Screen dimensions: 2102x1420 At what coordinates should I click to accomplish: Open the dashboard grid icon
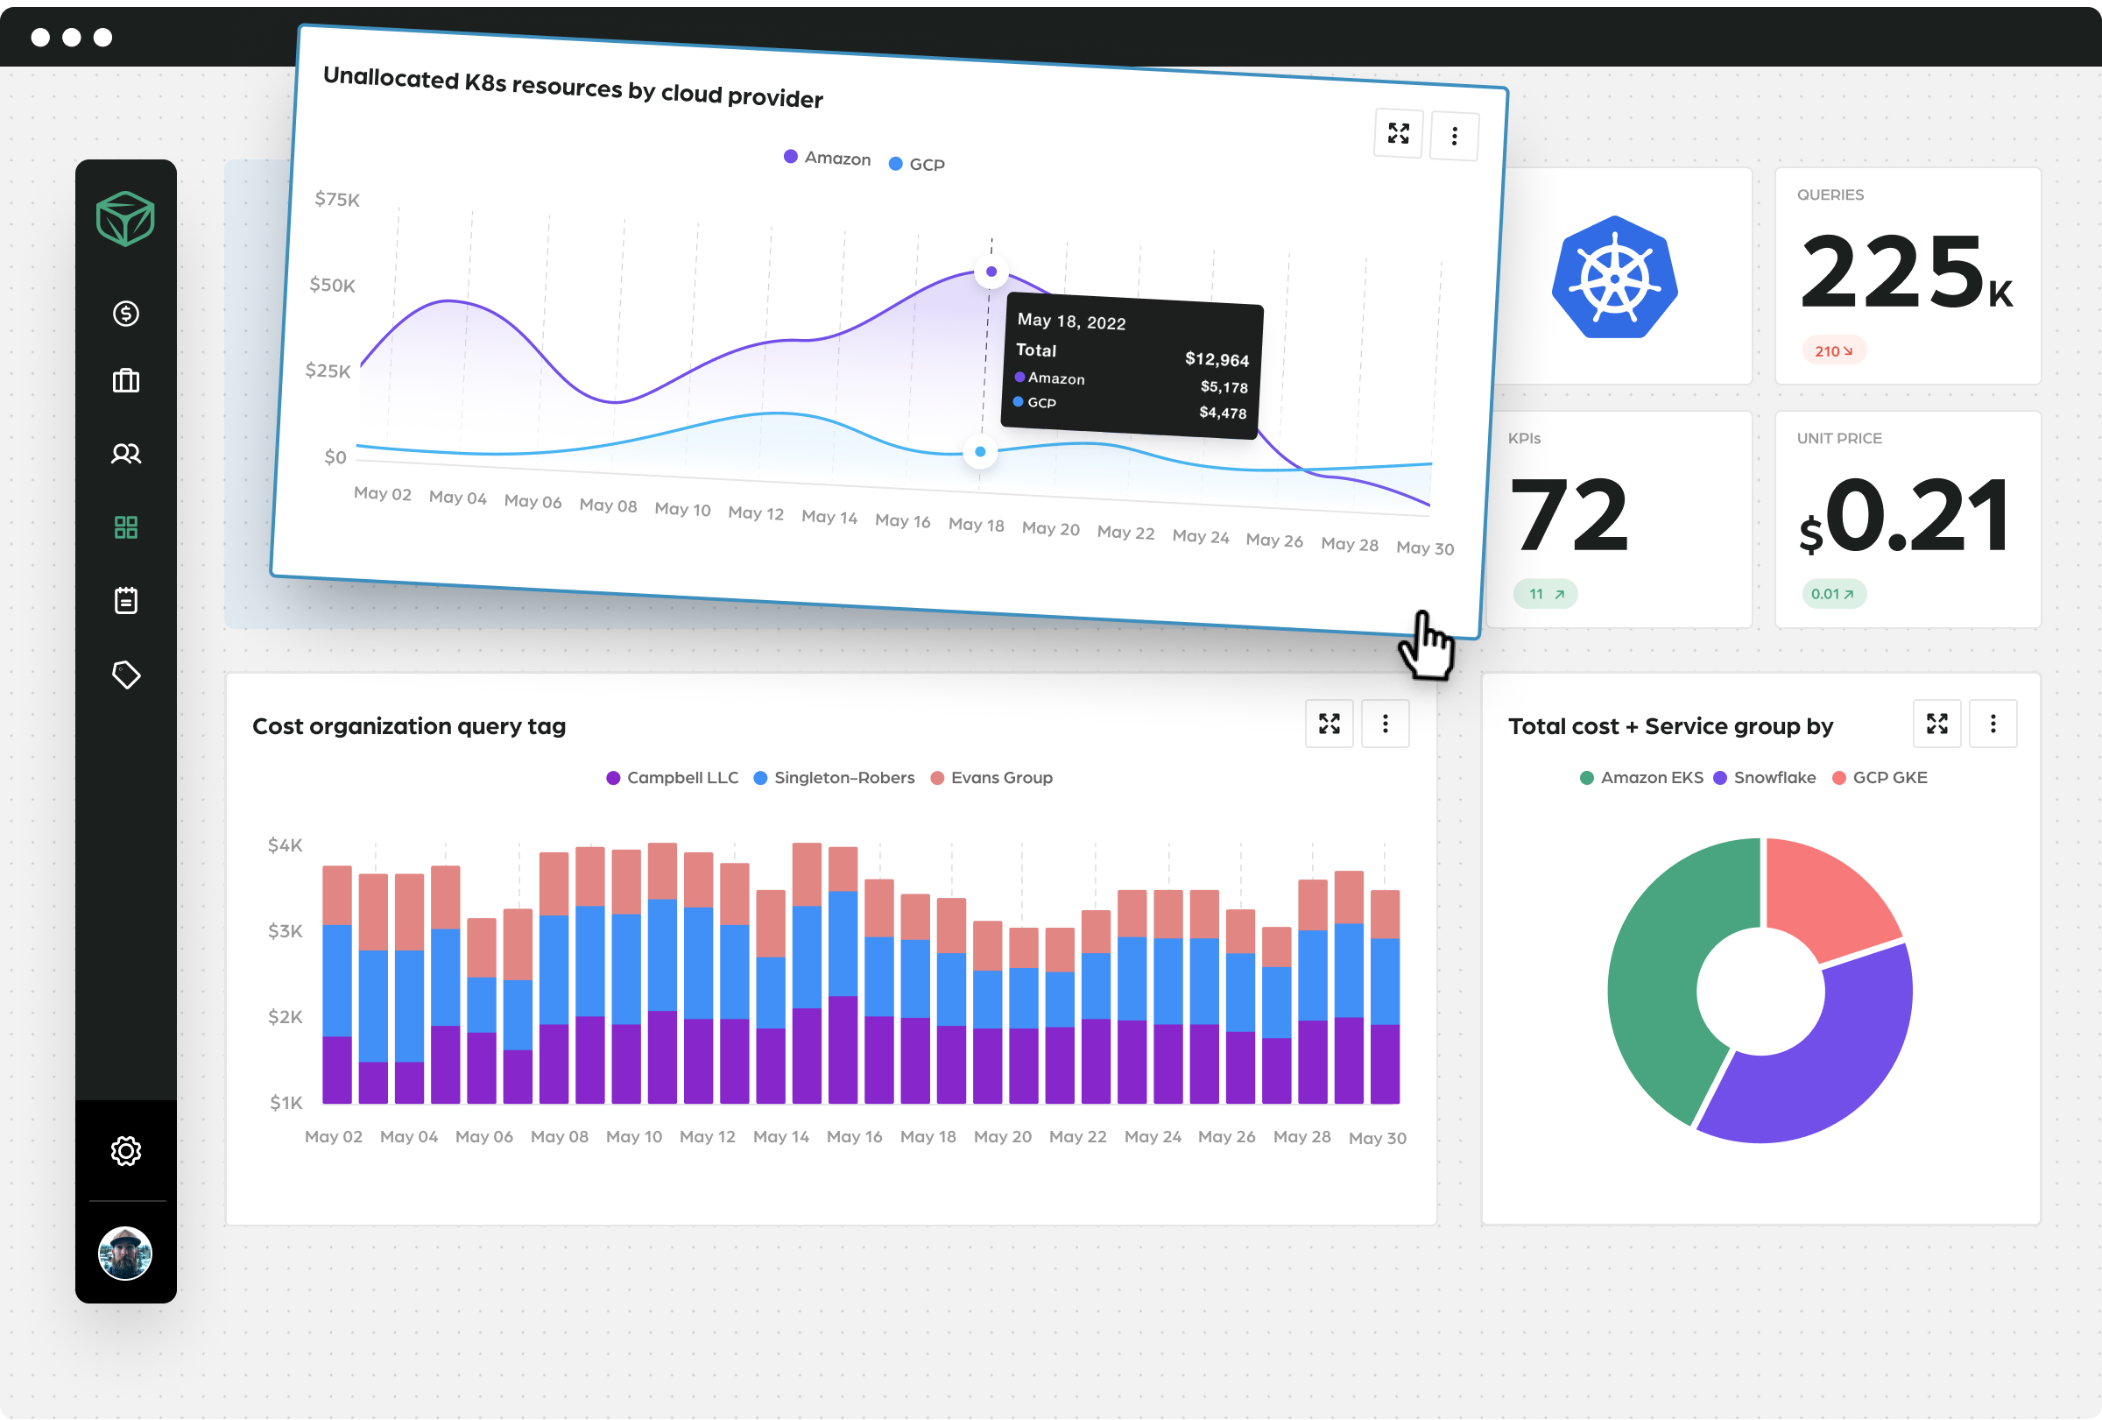coord(127,527)
